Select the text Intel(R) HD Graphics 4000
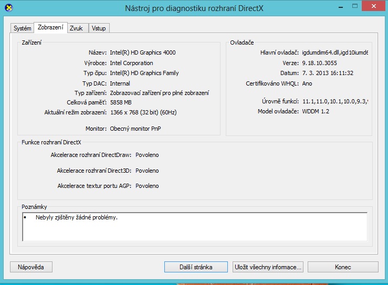 coord(143,52)
